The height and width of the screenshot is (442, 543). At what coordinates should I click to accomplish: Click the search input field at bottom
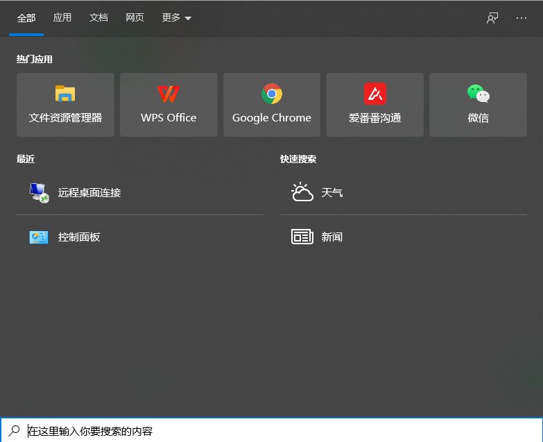[x=272, y=431]
